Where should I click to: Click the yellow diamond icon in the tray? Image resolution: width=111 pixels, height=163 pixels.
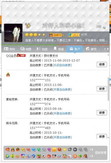point(23,150)
